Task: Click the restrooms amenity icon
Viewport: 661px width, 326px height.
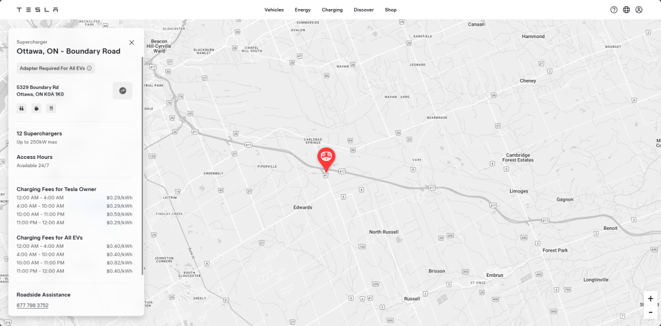Action: (x=21, y=108)
